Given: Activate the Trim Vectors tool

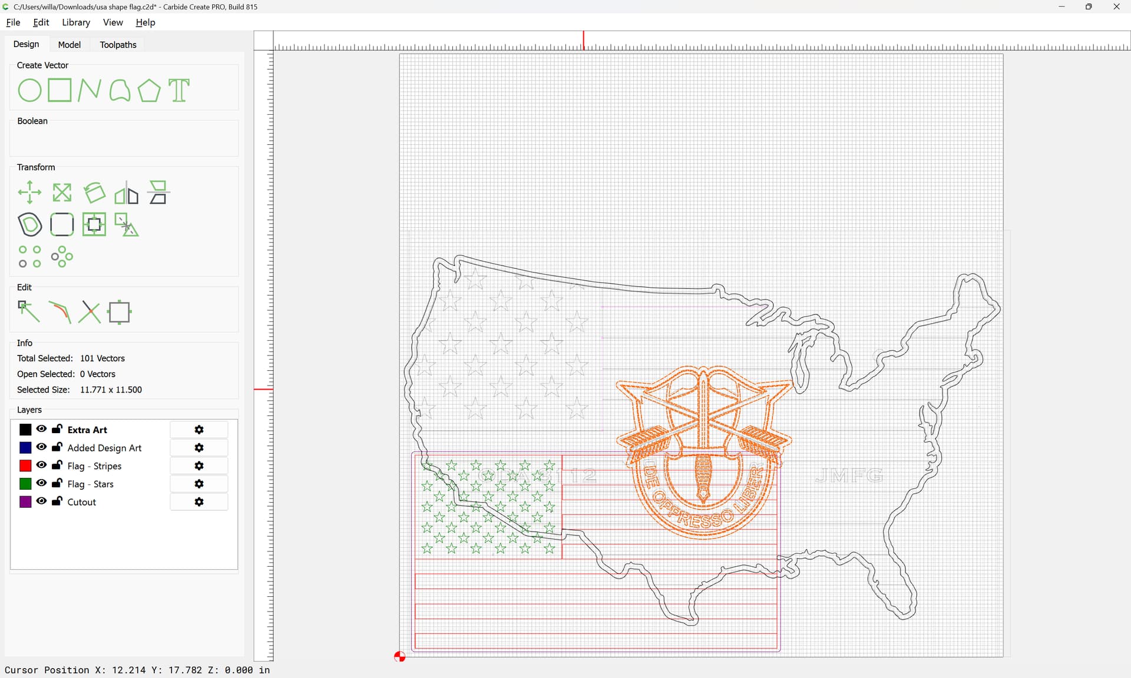Looking at the screenshot, I should 90,313.
